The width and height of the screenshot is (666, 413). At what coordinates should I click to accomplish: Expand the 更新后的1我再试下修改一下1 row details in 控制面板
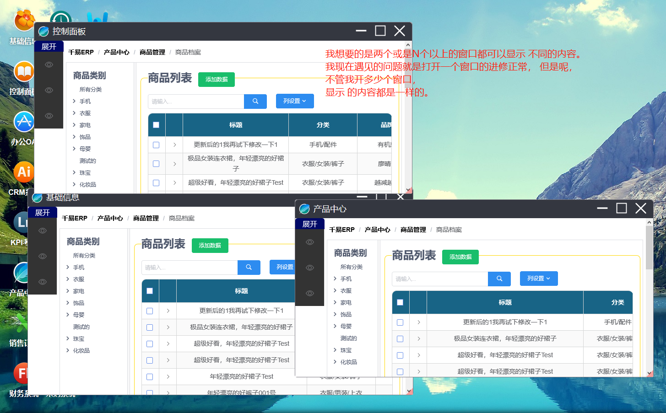(174, 145)
